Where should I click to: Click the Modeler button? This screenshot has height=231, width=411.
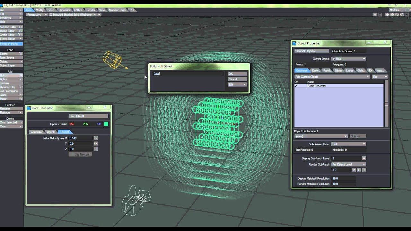click(399, 10)
